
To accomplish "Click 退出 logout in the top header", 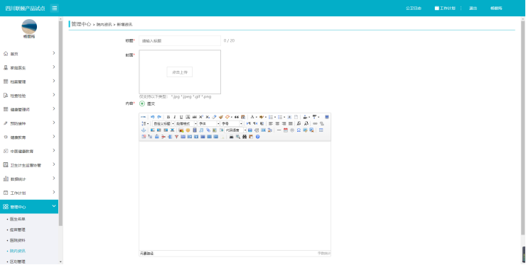I will coord(473,8).
